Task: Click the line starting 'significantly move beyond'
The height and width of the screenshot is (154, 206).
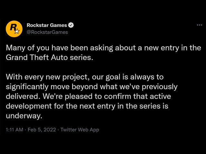Action: [92, 87]
